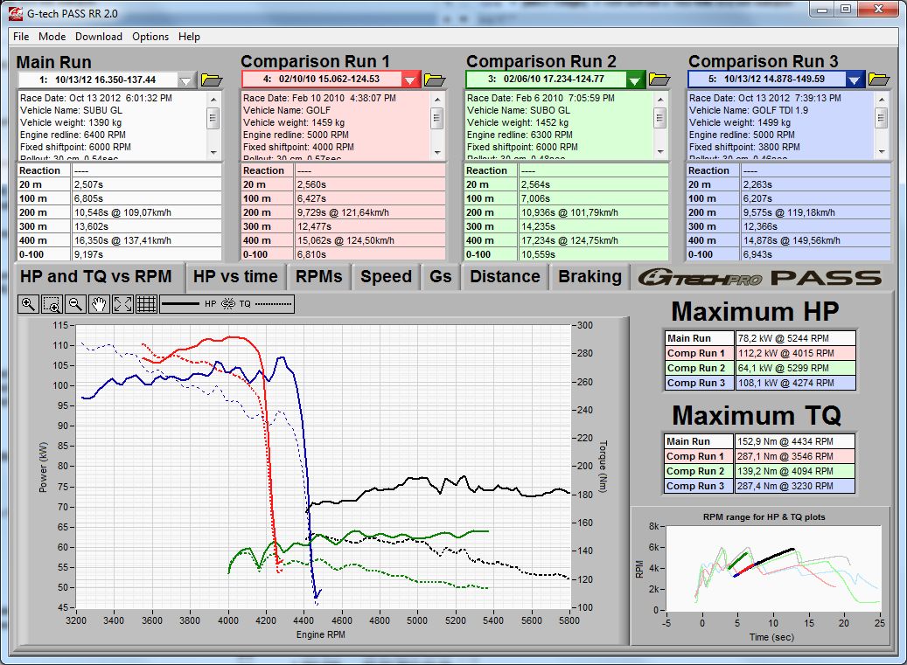907x665 pixels.
Task: Click Maximum HP value '64,1 kW @ 5299 RPM'
Action: (x=795, y=368)
